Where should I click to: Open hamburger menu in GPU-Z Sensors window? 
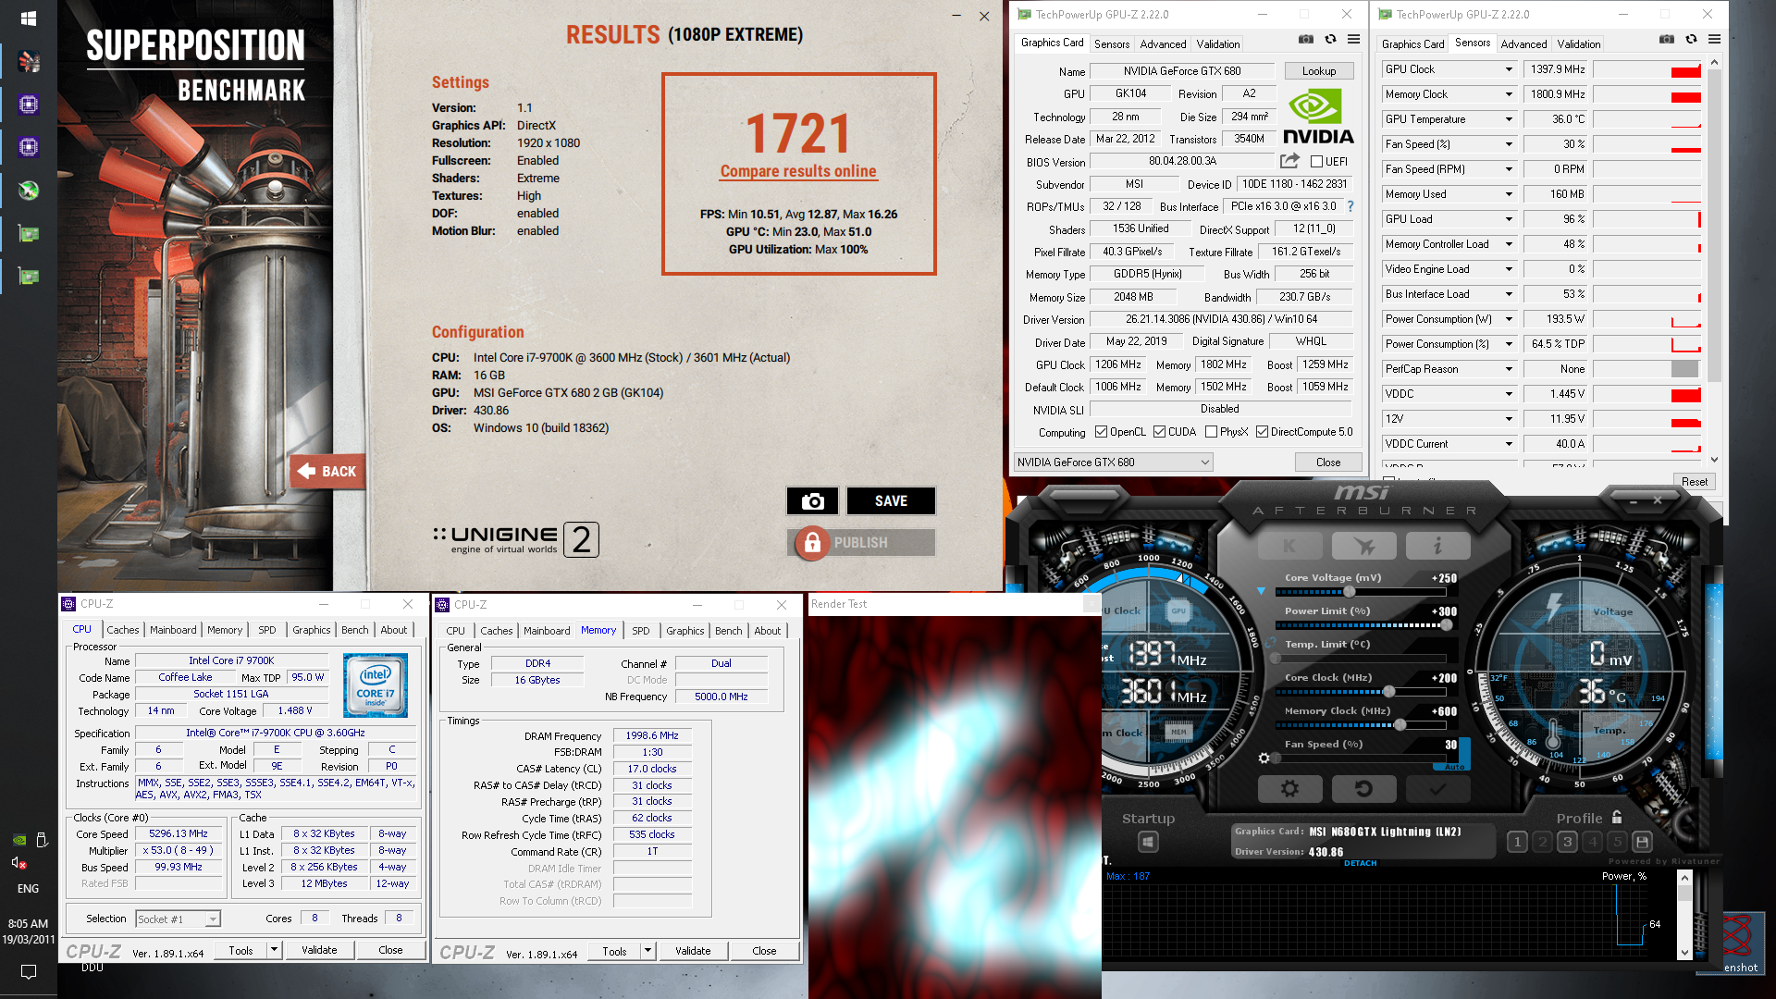[x=1714, y=39]
